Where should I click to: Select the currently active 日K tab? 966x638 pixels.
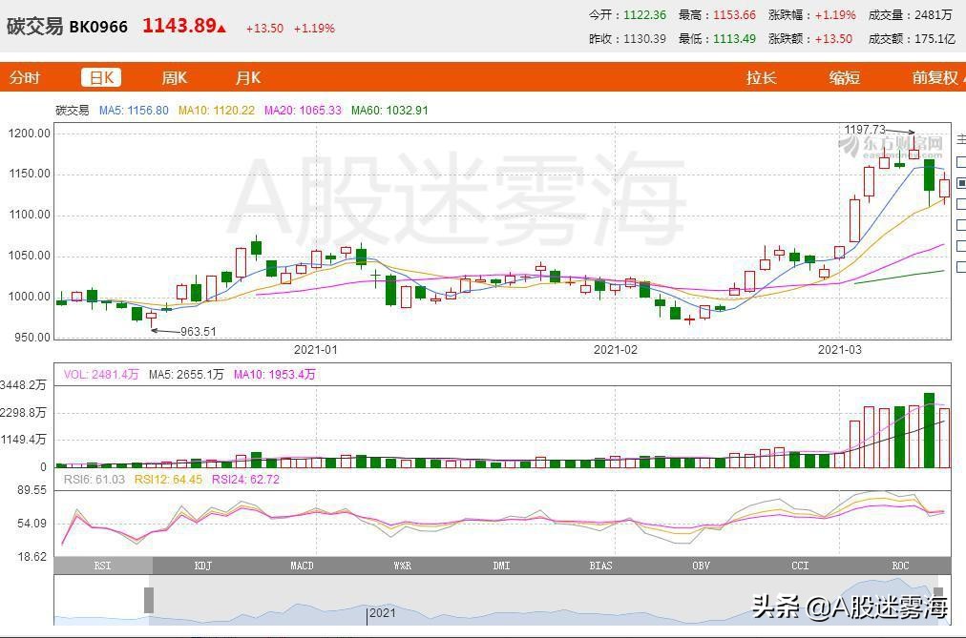tap(100, 77)
